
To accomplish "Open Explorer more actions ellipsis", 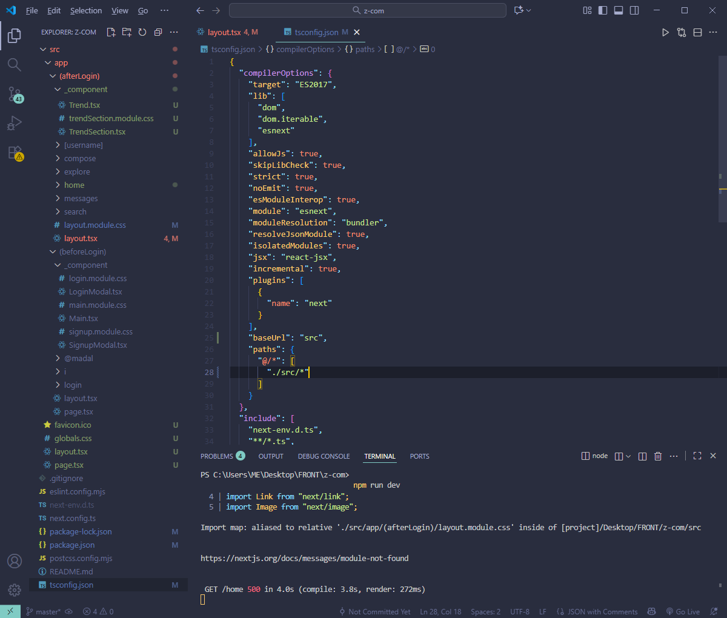I will (x=174, y=32).
